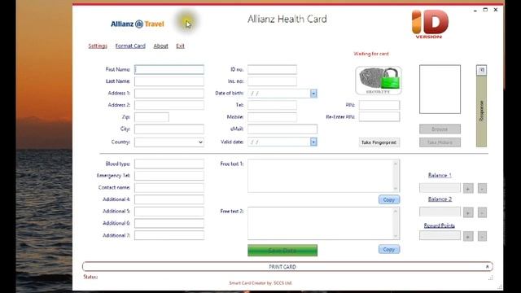Click the Free text 1 scrollbar
This screenshot has width=521, height=293.
point(396,176)
